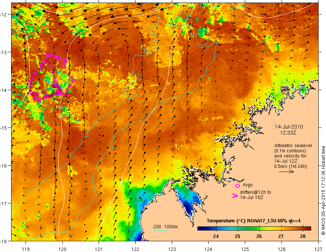Click latitude label -18 on left axis
Screen dimensions: 326x252
pos(4,241)
